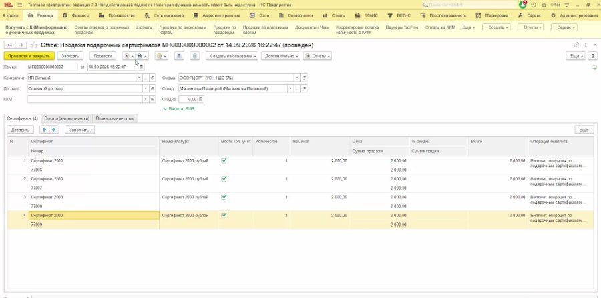Open the table Еще menu button
This screenshot has width=601, height=298.
click(x=584, y=130)
